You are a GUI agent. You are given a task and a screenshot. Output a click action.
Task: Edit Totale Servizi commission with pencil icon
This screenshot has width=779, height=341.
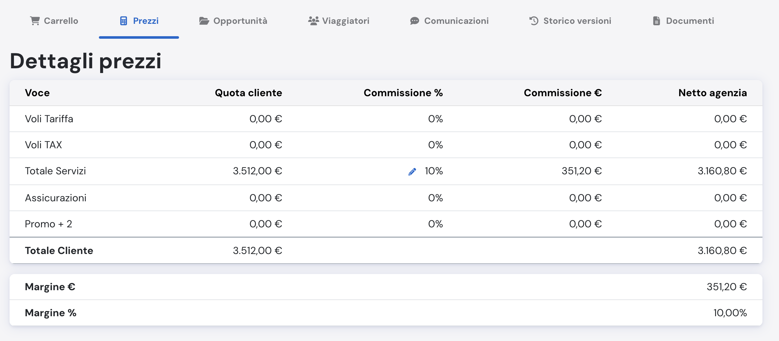click(x=412, y=171)
